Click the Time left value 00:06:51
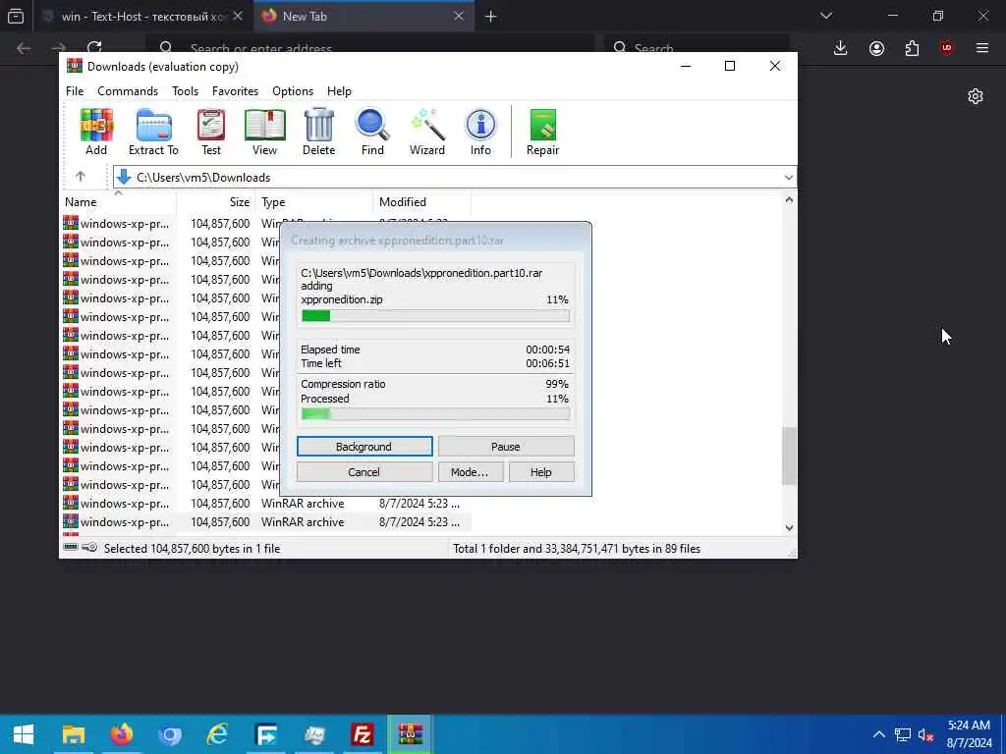Screen dimensions: 1006x754 tap(547, 363)
